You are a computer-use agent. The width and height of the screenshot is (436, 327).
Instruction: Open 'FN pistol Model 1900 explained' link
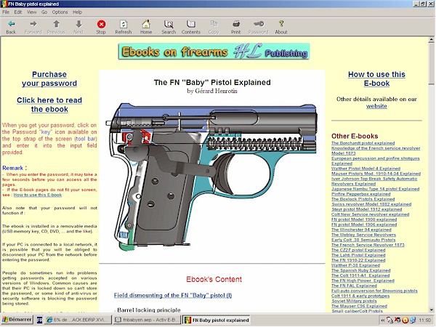pyautogui.click(x=364, y=219)
